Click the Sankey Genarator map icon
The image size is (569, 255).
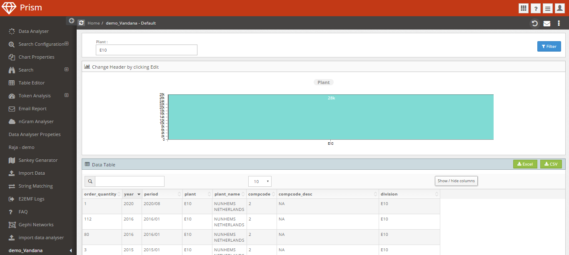12,160
